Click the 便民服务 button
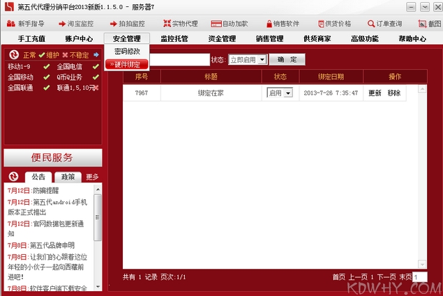Viewport: 443px width, 296px height. pyautogui.click(x=53, y=157)
